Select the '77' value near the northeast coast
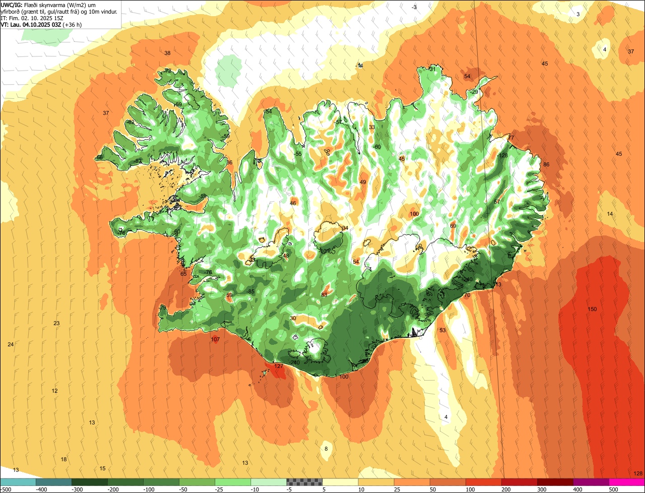Viewport: 645px width, 493px height. (x=510, y=138)
